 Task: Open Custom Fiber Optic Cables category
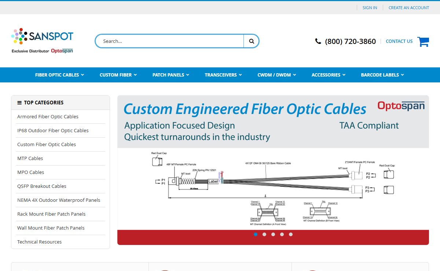(47, 144)
